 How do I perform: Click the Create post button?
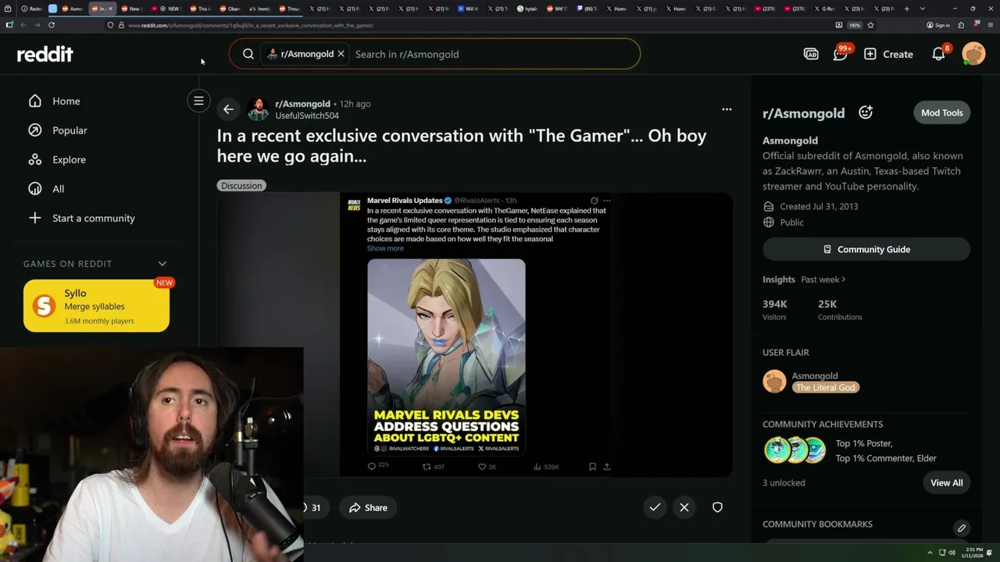(888, 54)
